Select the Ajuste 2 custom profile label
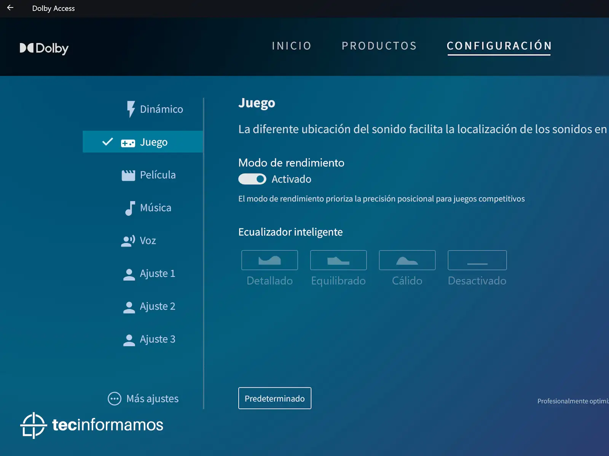Image resolution: width=609 pixels, height=456 pixels. click(x=158, y=306)
